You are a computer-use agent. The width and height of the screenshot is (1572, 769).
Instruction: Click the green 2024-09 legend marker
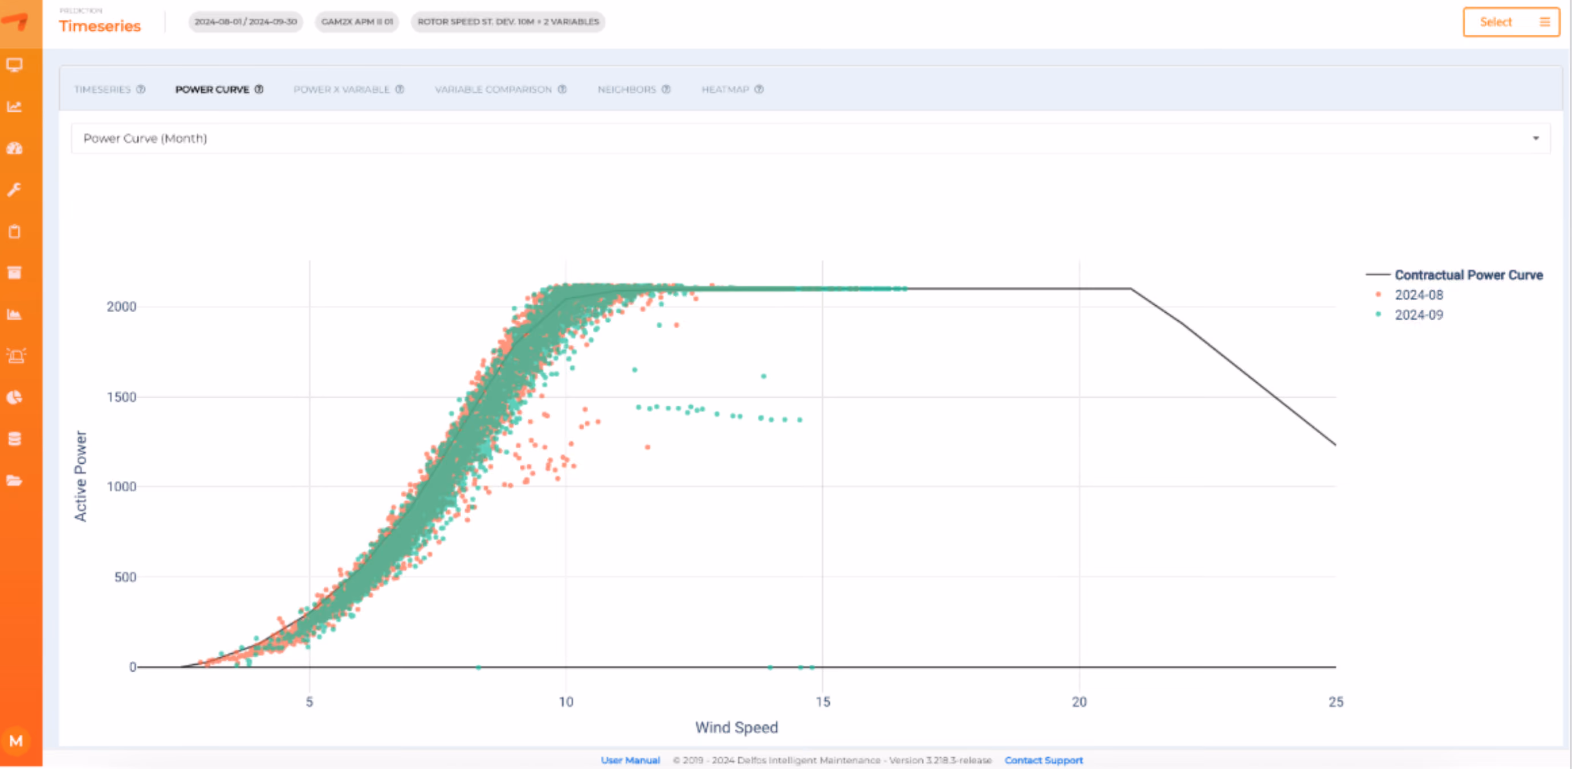coord(1378,314)
